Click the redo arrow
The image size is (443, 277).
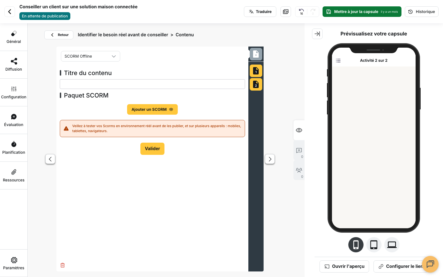click(x=313, y=12)
